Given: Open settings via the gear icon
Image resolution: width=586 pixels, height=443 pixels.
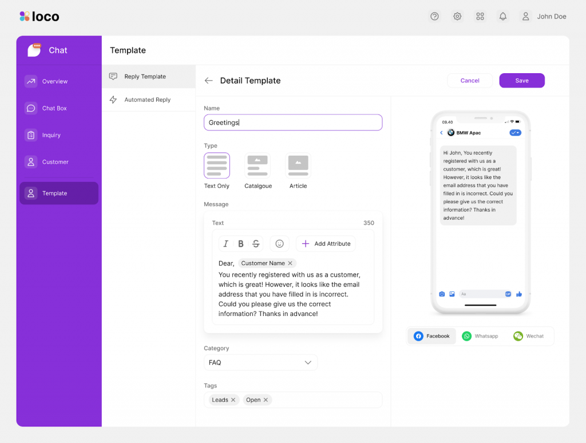Looking at the screenshot, I should tap(457, 17).
